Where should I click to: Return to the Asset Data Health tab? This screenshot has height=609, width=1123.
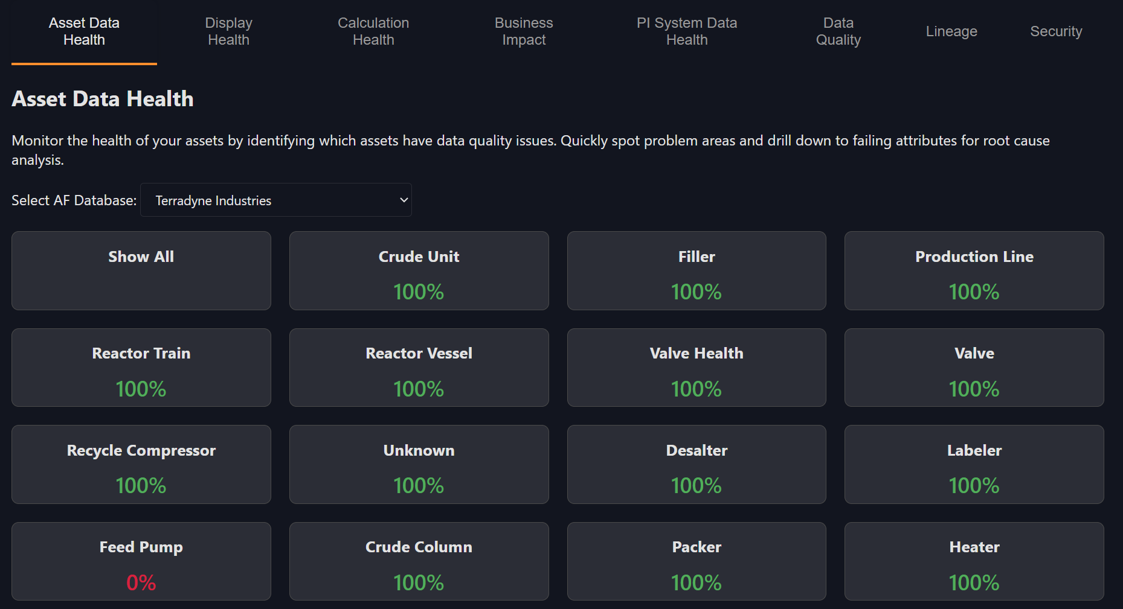83,31
